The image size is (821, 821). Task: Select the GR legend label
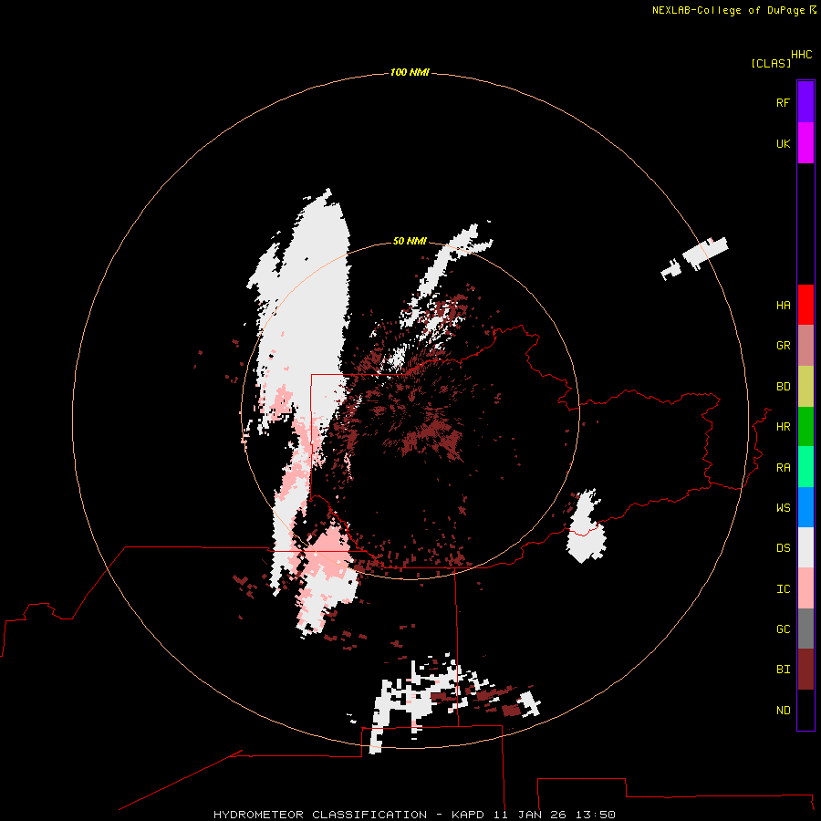coord(783,346)
